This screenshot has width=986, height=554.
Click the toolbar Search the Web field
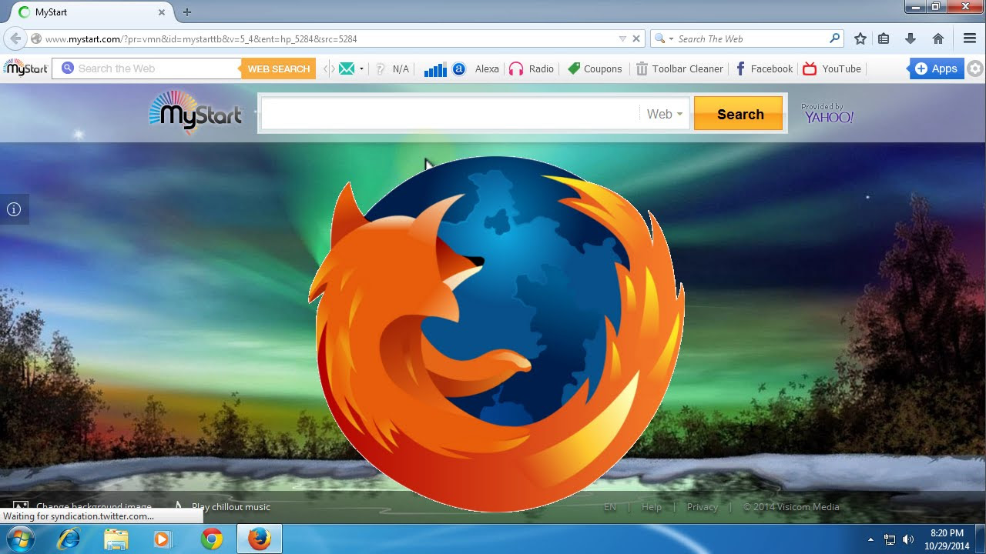[146, 68]
